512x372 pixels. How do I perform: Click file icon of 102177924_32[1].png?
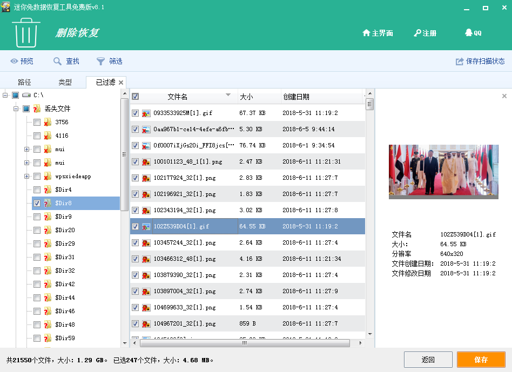point(146,178)
